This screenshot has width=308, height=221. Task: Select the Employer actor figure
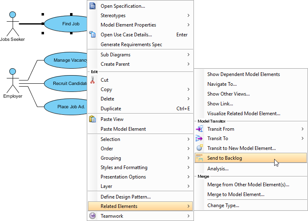tap(13, 80)
